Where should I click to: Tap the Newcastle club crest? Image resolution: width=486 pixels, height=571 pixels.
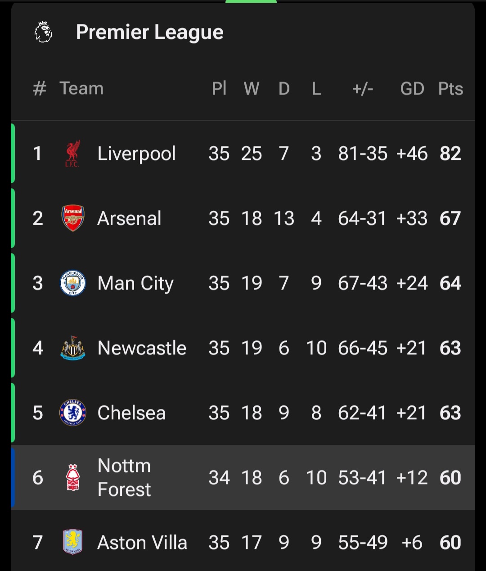[73, 348]
